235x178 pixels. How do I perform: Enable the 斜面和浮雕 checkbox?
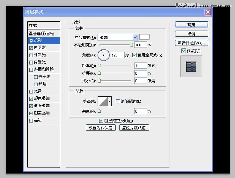31,70
